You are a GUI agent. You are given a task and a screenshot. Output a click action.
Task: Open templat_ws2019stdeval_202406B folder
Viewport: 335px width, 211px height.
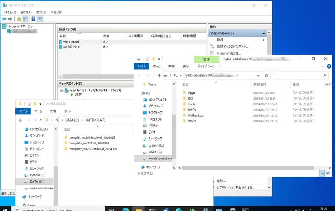pyautogui.click(x=92, y=137)
